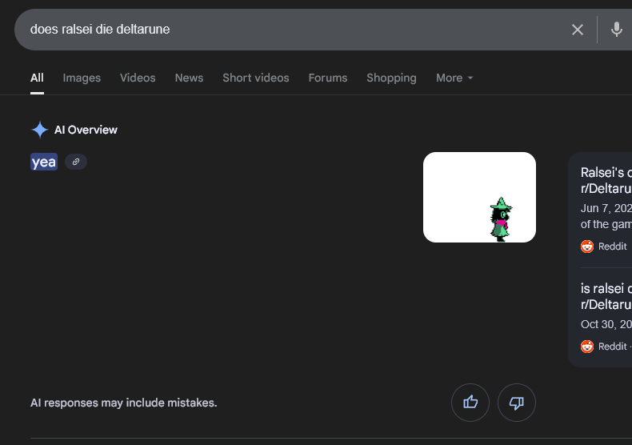
Task: Open the Videos tab
Action: click(x=138, y=78)
